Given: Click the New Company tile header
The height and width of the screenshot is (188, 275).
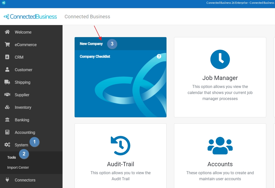Looking at the screenshot, I should (91, 44).
